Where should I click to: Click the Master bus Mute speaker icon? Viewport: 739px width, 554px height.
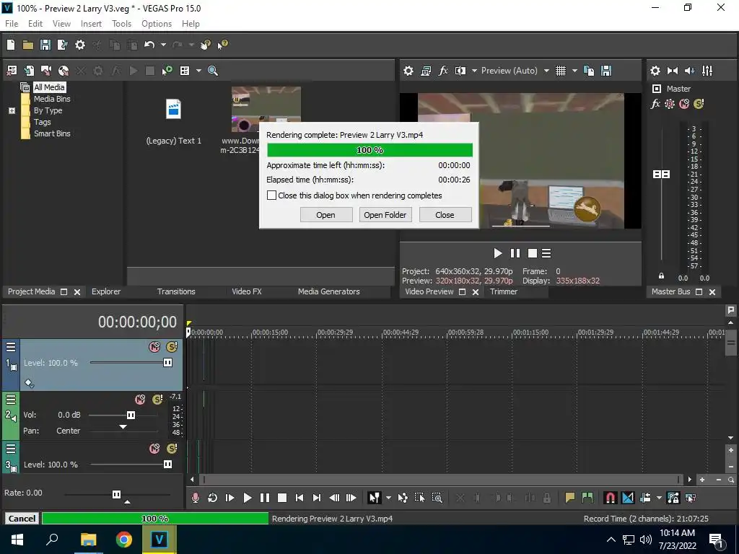click(689, 71)
